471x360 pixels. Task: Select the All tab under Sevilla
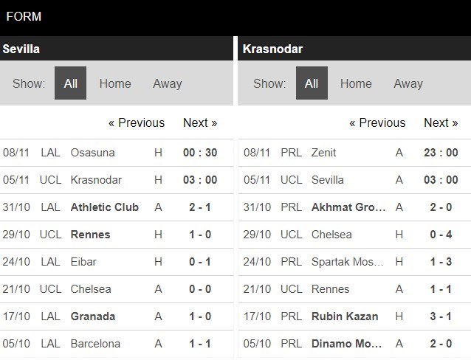(x=70, y=83)
